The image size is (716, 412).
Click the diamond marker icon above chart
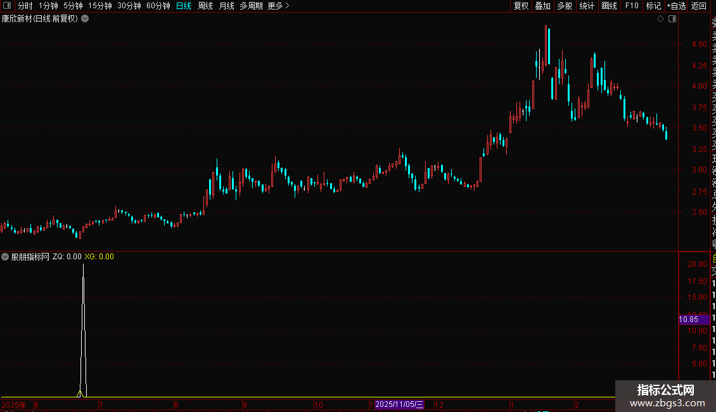660,19
